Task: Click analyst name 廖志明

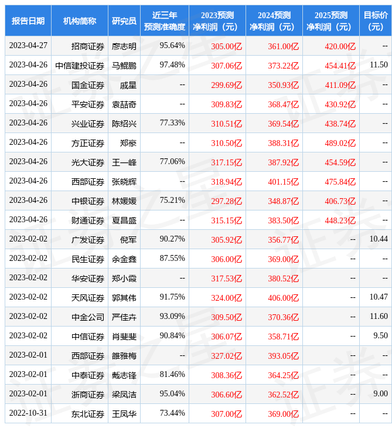Action: pyautogui.click(x=124, y=46)
